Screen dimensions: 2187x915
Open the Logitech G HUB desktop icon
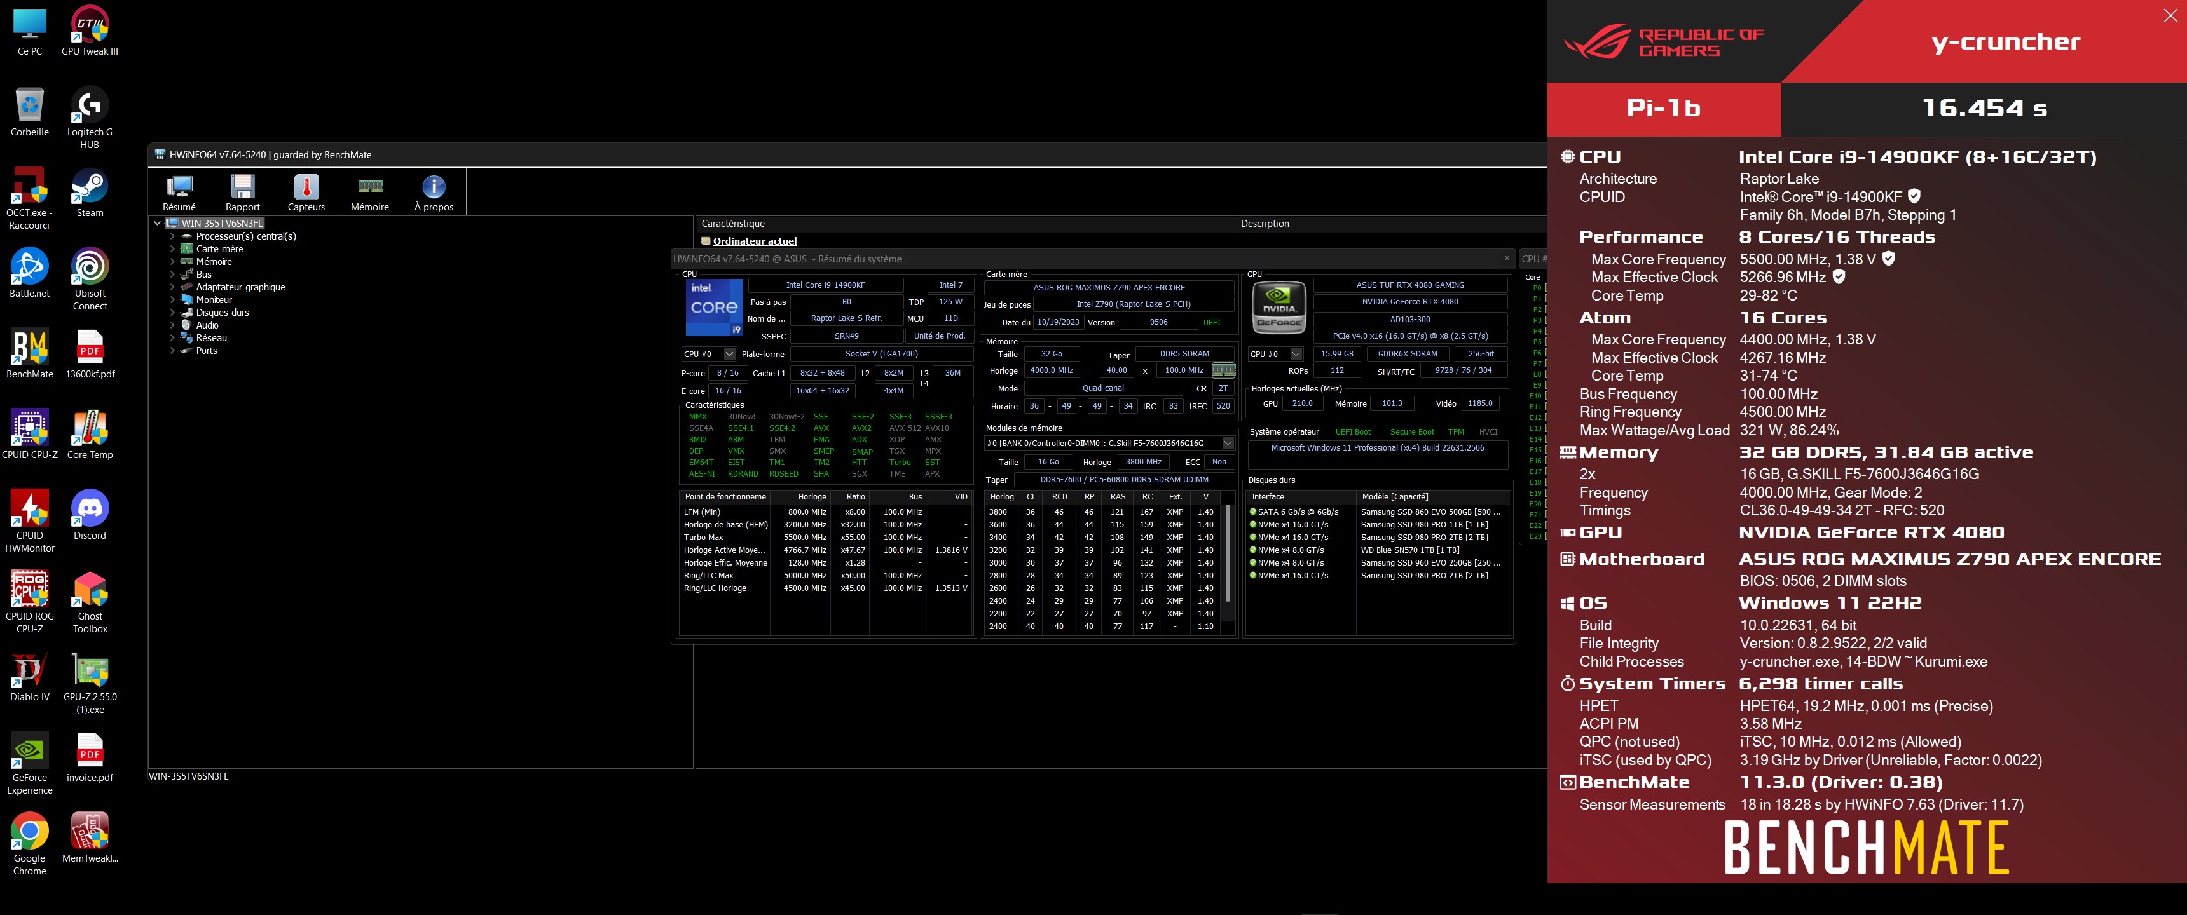(x=90, y=118)
